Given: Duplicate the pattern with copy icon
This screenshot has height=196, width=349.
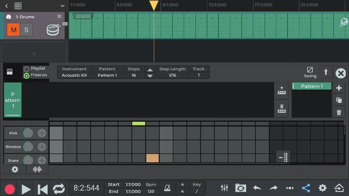Looking at the screenshot, I should click(339, 100).
